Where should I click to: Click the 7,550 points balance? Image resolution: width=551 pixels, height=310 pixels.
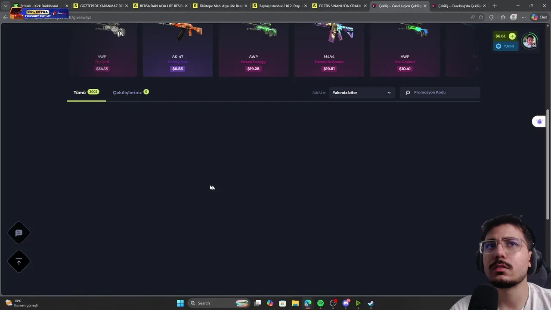[x=505, y=46]
